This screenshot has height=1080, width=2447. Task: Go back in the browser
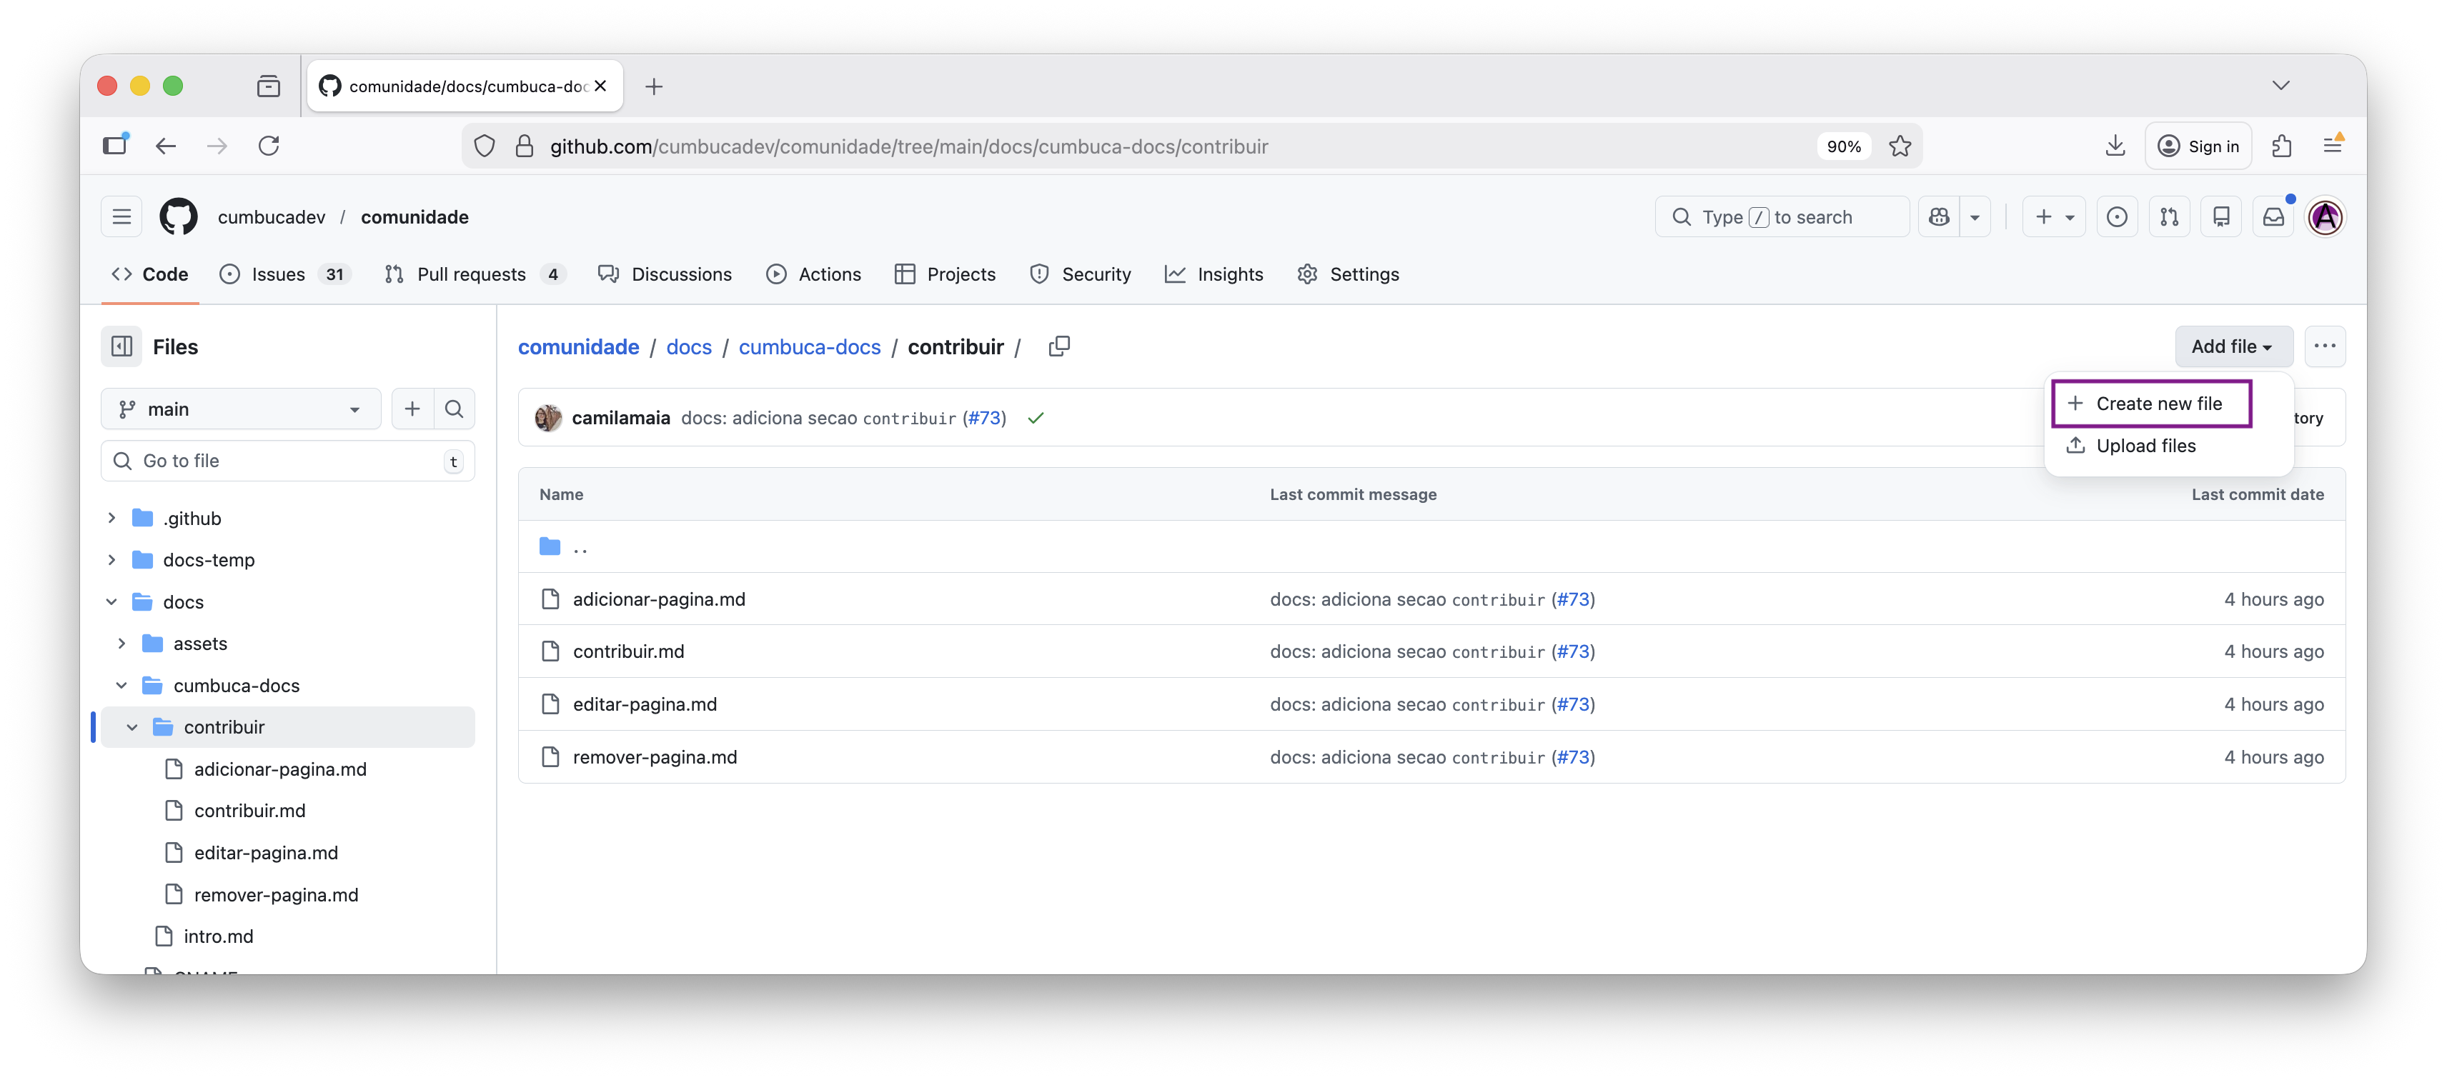(x=167, y=145)
